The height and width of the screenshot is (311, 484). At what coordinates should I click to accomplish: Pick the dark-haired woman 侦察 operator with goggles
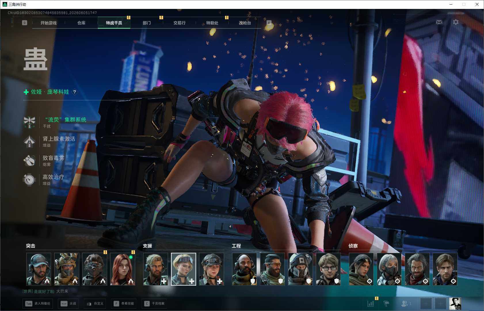(361, 269)
